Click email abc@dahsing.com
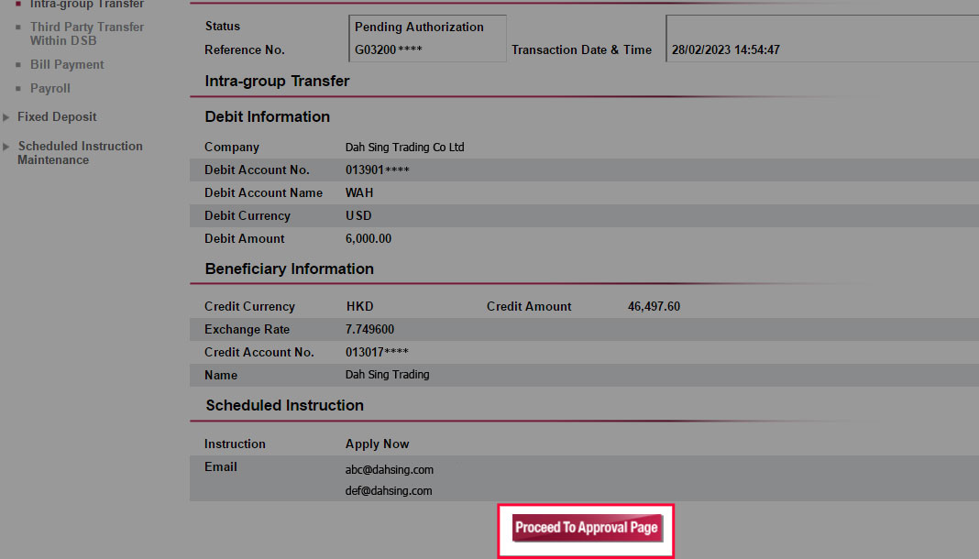Screen dimensions: 979x559 pyautogui.click(x=389, y=470)
